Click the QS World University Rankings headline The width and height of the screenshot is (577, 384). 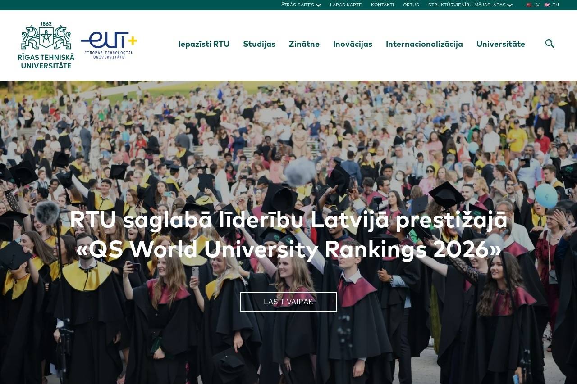288,235
